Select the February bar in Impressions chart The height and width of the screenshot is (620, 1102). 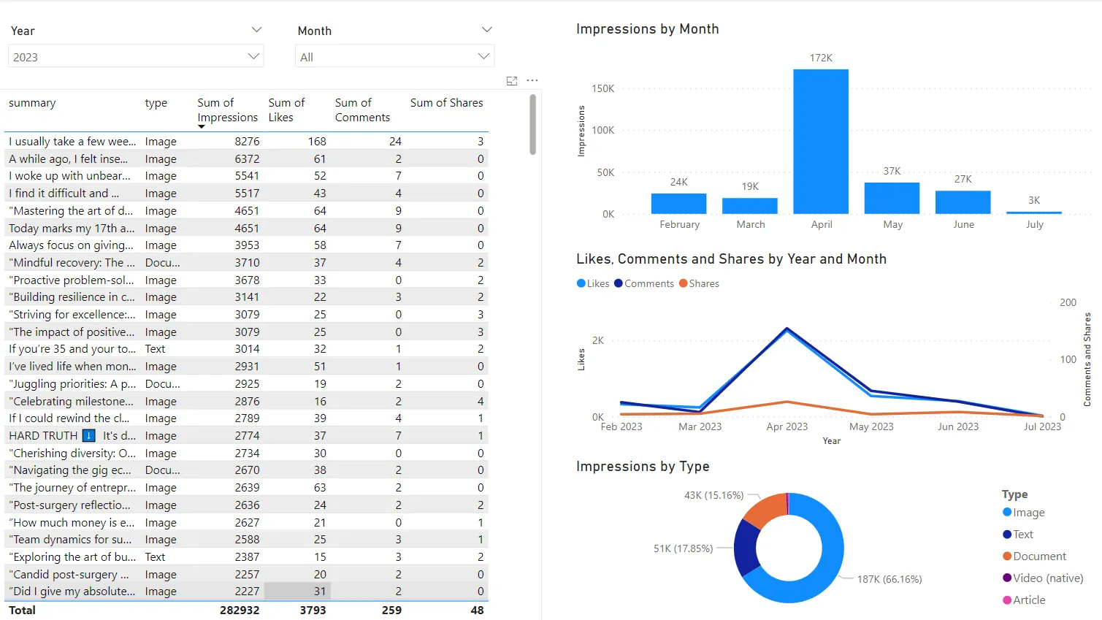point(678,203)
